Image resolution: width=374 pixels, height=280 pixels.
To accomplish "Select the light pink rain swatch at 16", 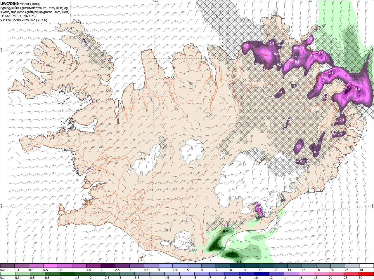I will [x=306, y=274].
